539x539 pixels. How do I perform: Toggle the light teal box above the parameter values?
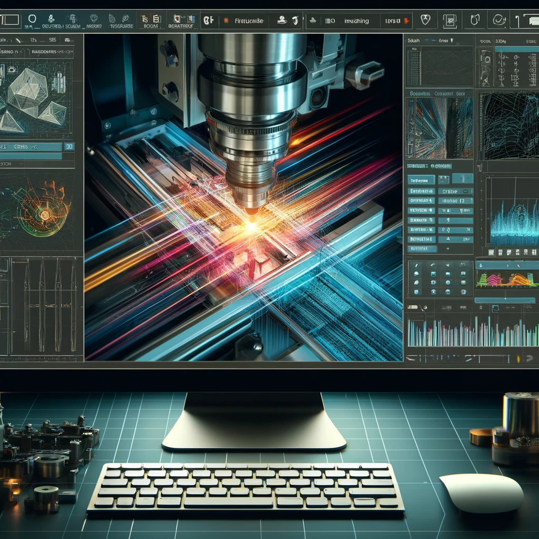tap(462, 178)
